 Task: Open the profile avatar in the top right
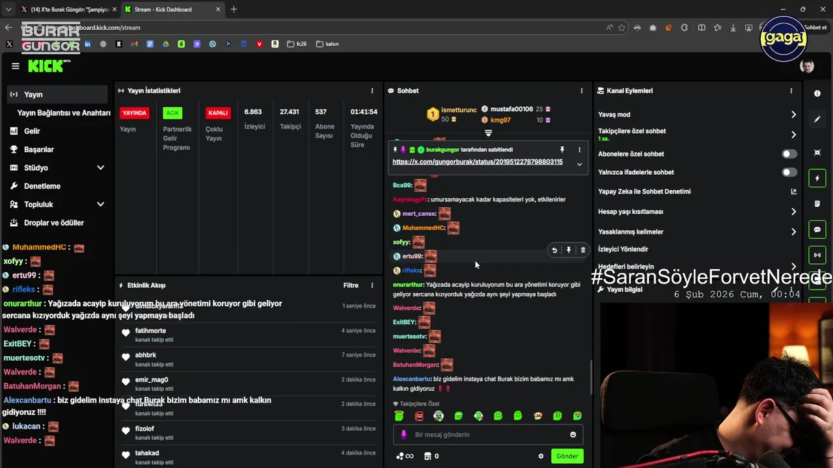pyautogui.click(x=807, y=66)
